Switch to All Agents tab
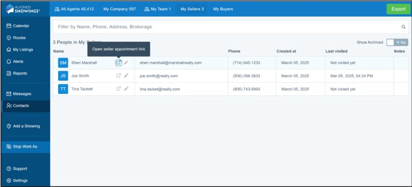This screenshot has width=412, height=187. click(74, 9)
